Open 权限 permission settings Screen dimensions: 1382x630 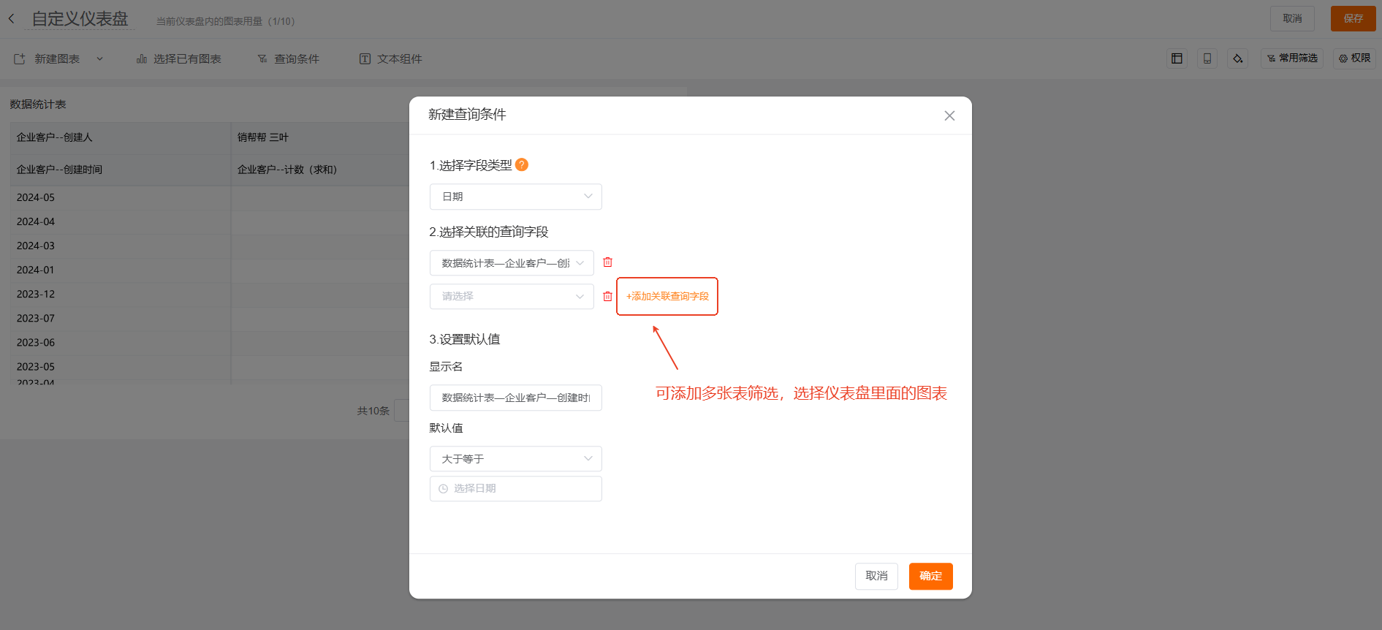[1354, 58]
